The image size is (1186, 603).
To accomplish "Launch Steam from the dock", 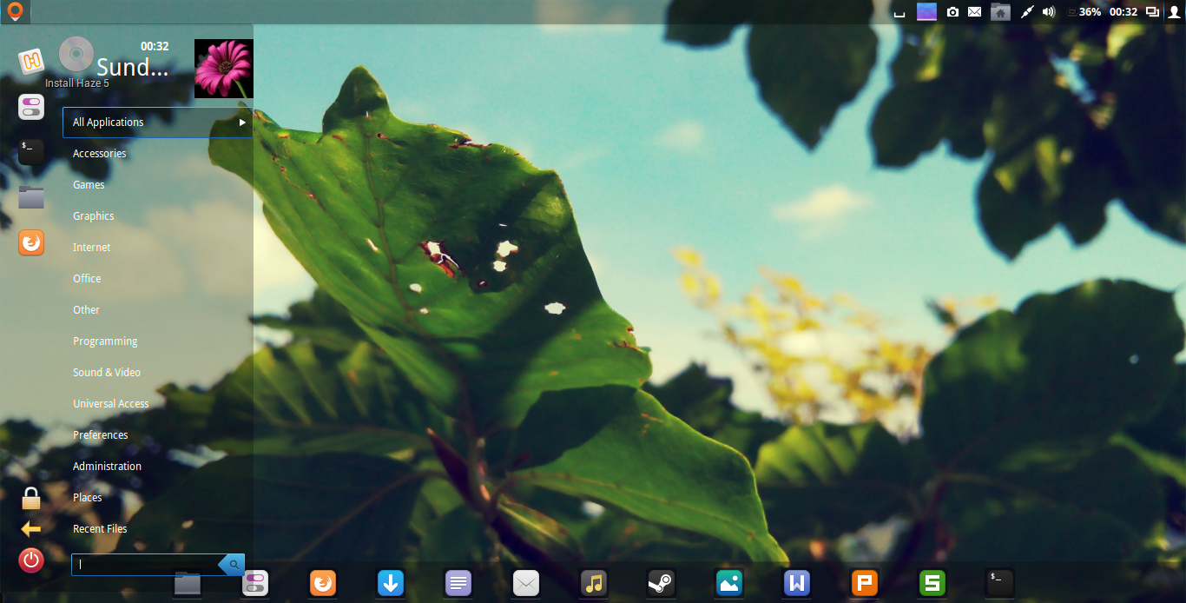I will [x=662, y=583].
